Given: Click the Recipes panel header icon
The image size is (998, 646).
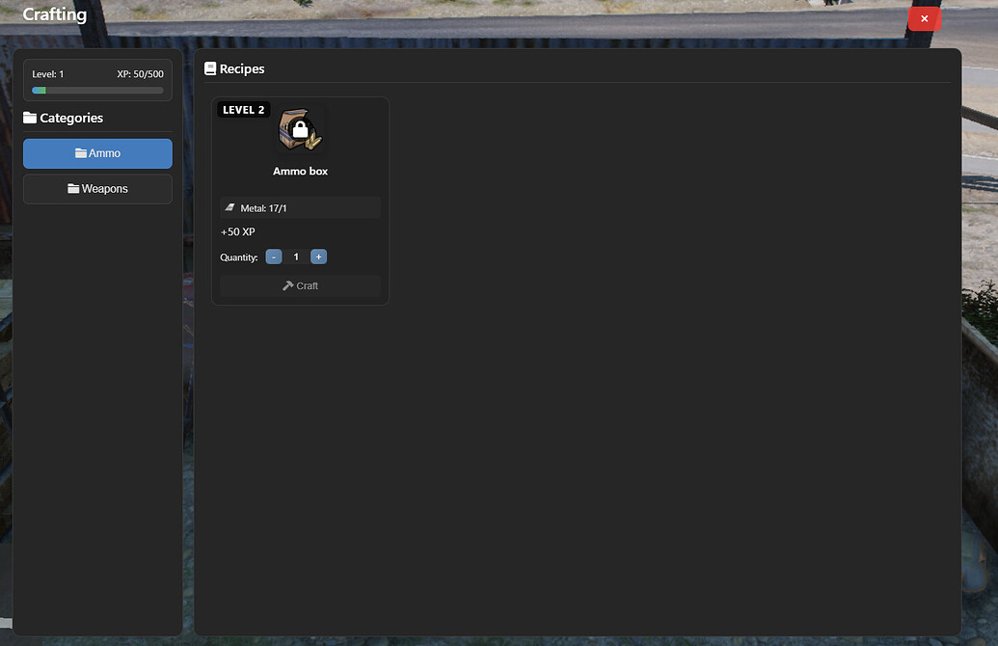Looking at the screenshot, I should pos(208,67).
